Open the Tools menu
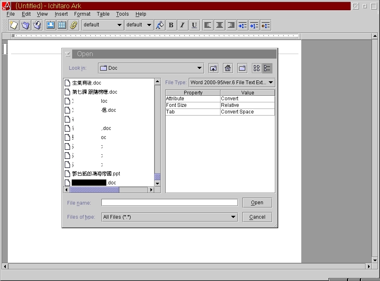The height and width of the screenshot is (281, 380). point(122,14)
